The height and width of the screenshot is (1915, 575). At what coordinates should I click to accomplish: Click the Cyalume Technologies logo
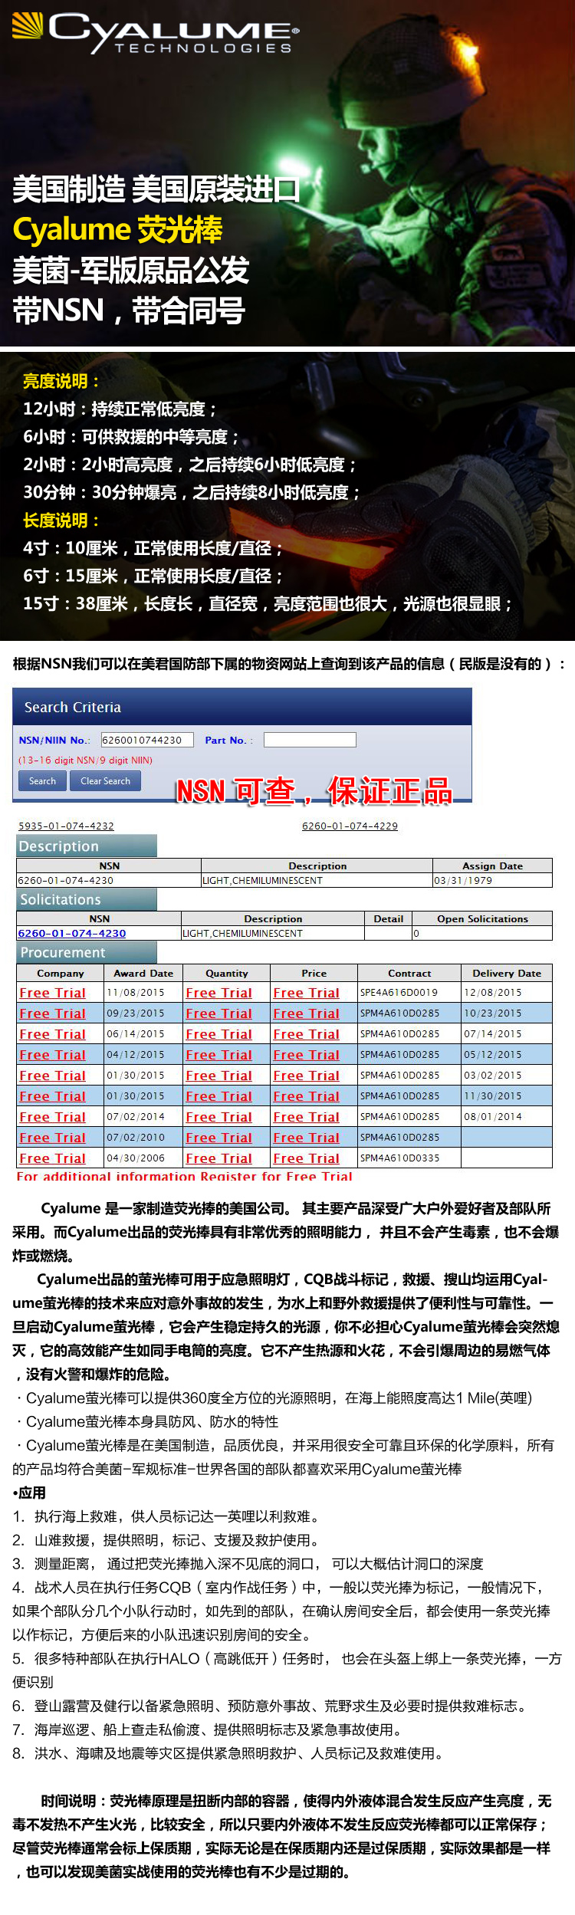click(155, 32)
